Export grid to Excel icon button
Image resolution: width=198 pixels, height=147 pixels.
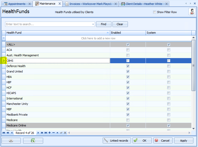click(33, 141)
